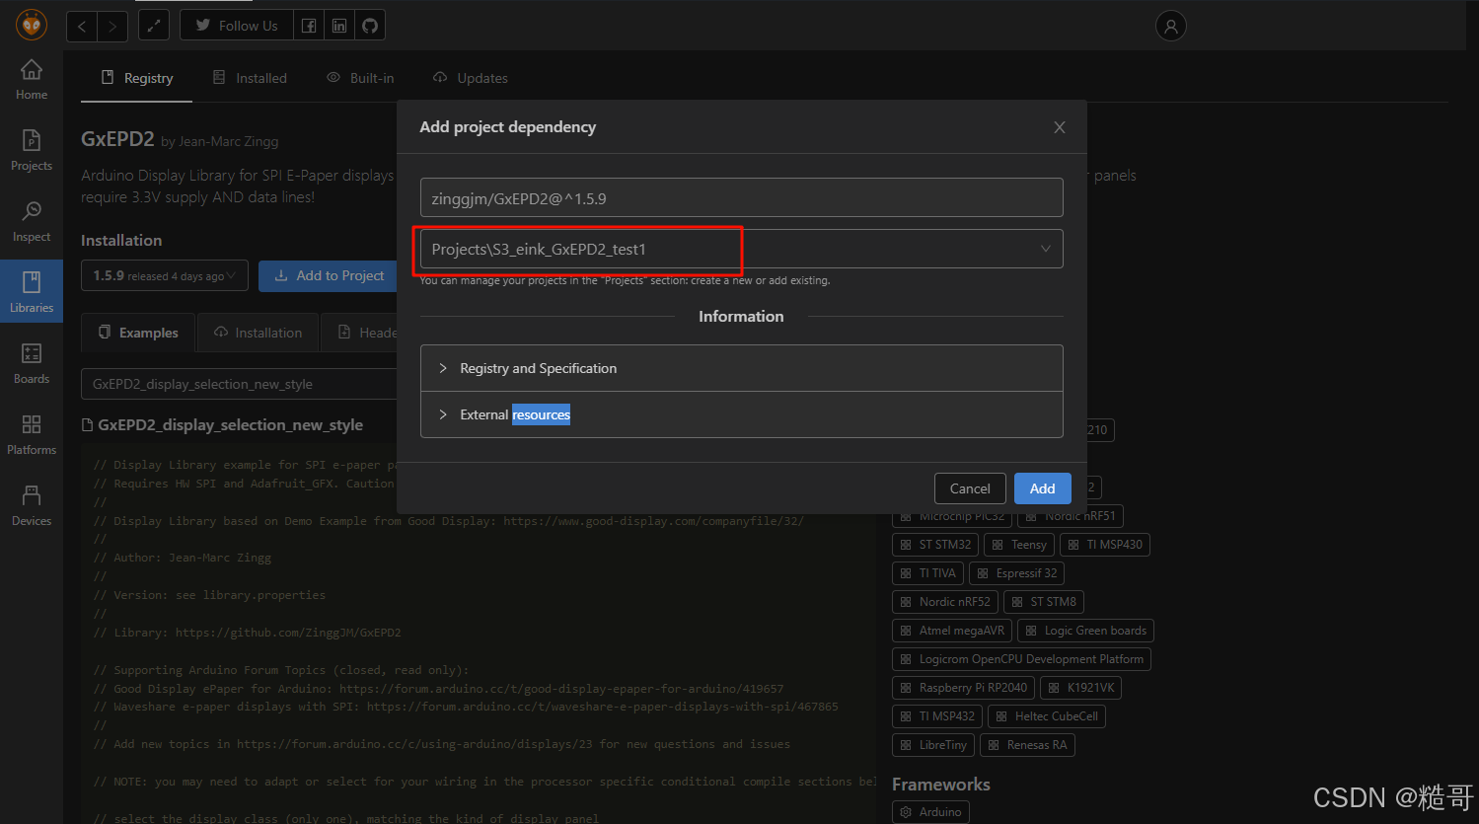
Task: Click the zinggjm/GxEPD2@^1.5.9 dependency field
Action: click(741, 197)
